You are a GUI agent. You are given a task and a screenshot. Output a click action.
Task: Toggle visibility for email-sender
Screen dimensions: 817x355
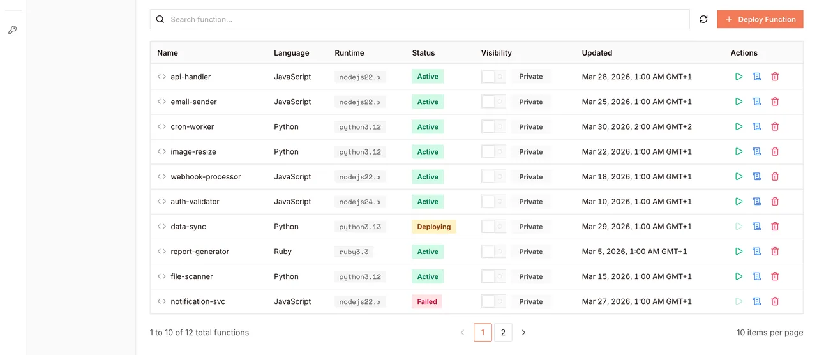pyautogui.click(x=493, y=102)
